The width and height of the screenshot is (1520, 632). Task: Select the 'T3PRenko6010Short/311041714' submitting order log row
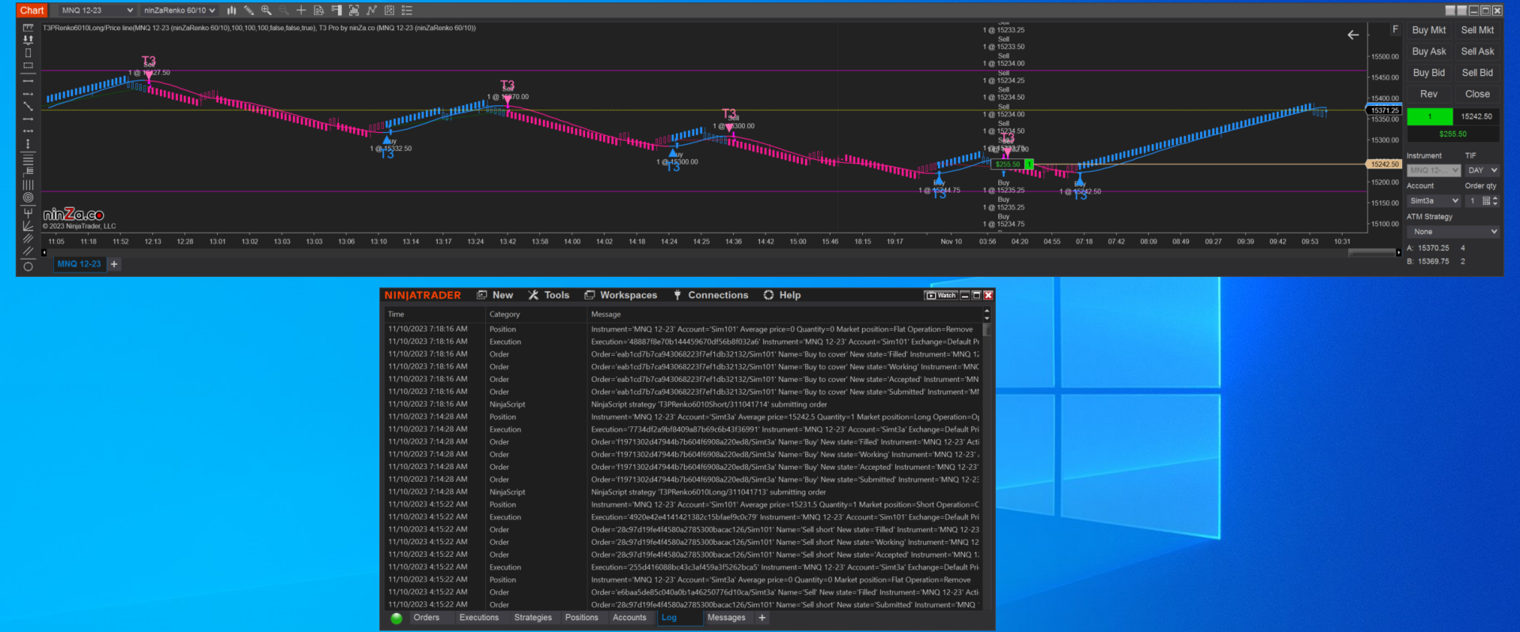tap(682, 404)
